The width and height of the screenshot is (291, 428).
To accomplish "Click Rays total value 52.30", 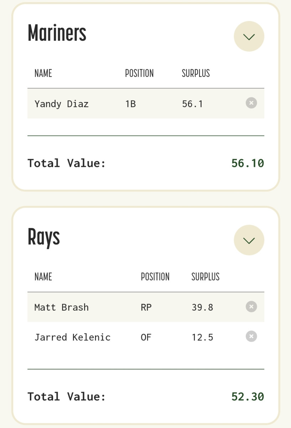I will (x=248, y=396).
